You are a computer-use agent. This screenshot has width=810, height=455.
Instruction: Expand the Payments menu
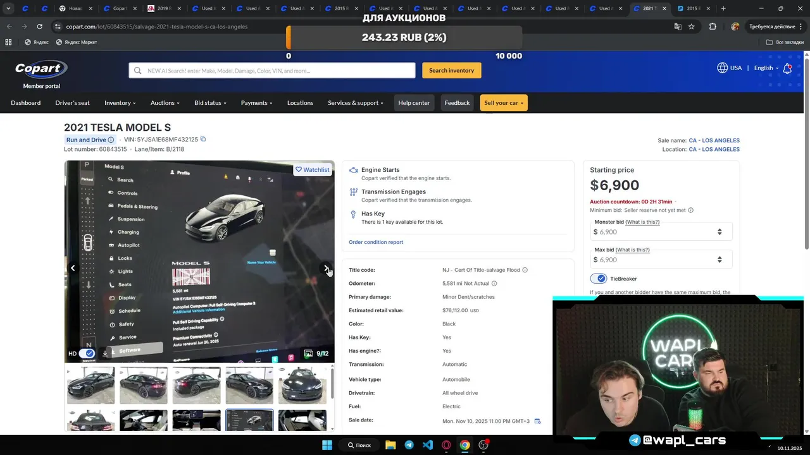tap(256, 103)
